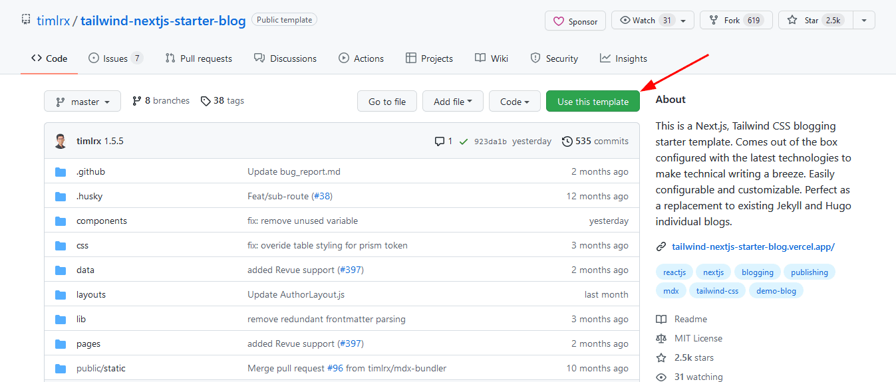Viewport: 896px width, 382px height.
Task: Open the Projects tab
Action: [x=429, y=58]
